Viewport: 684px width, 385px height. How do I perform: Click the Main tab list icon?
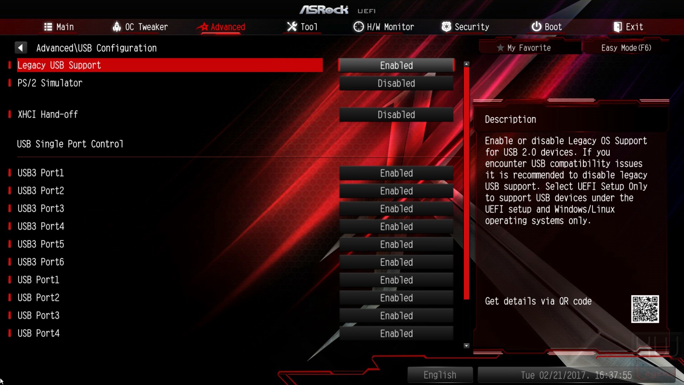coord(48,27)
